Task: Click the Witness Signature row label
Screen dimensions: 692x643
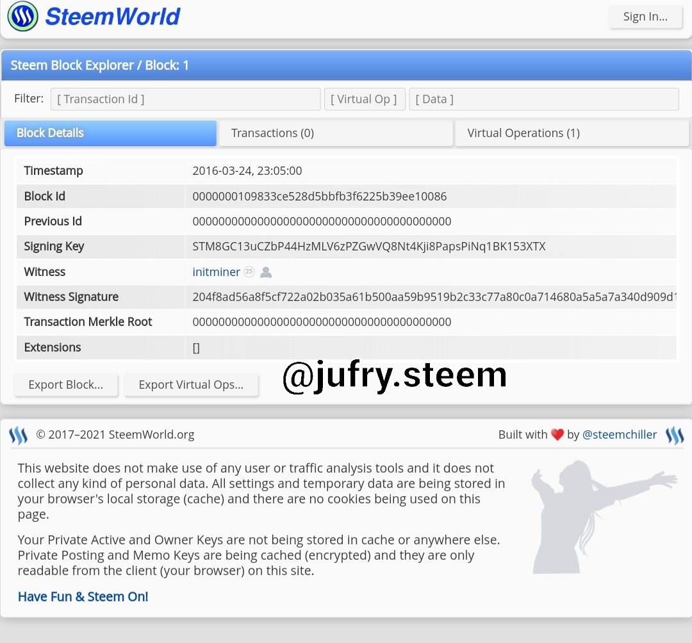Action: (71, 297)
